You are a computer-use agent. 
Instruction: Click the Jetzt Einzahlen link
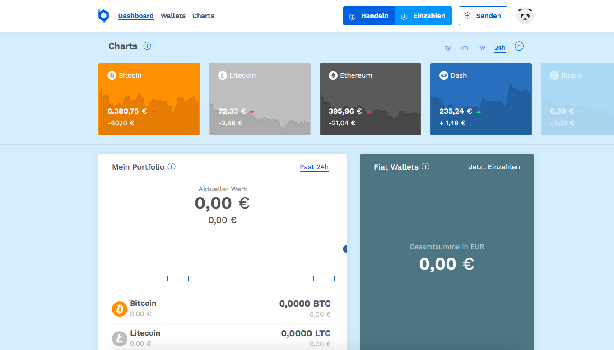494,167
